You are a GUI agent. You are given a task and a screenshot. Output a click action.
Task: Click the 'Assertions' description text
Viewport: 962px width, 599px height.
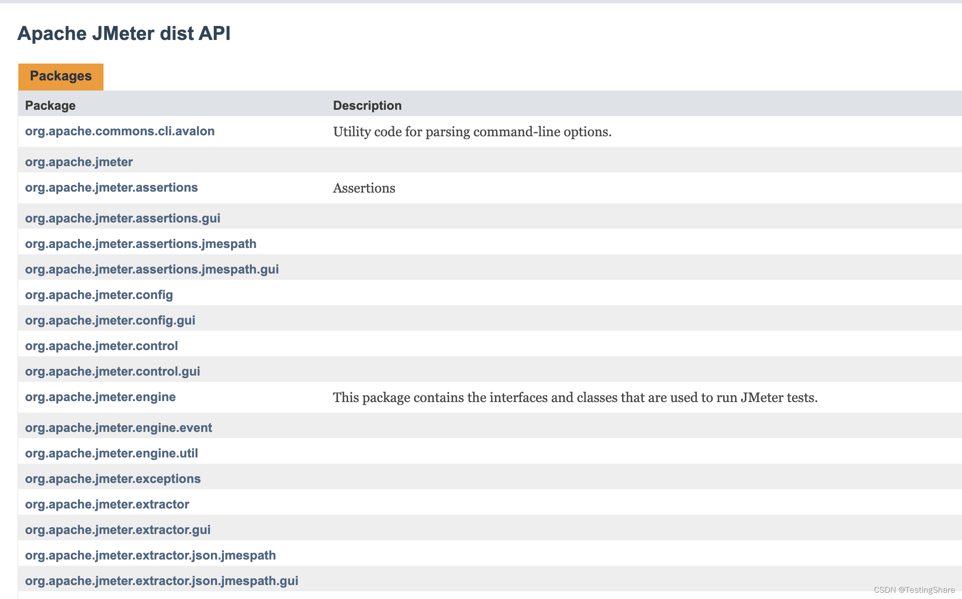tap(364, 188)
